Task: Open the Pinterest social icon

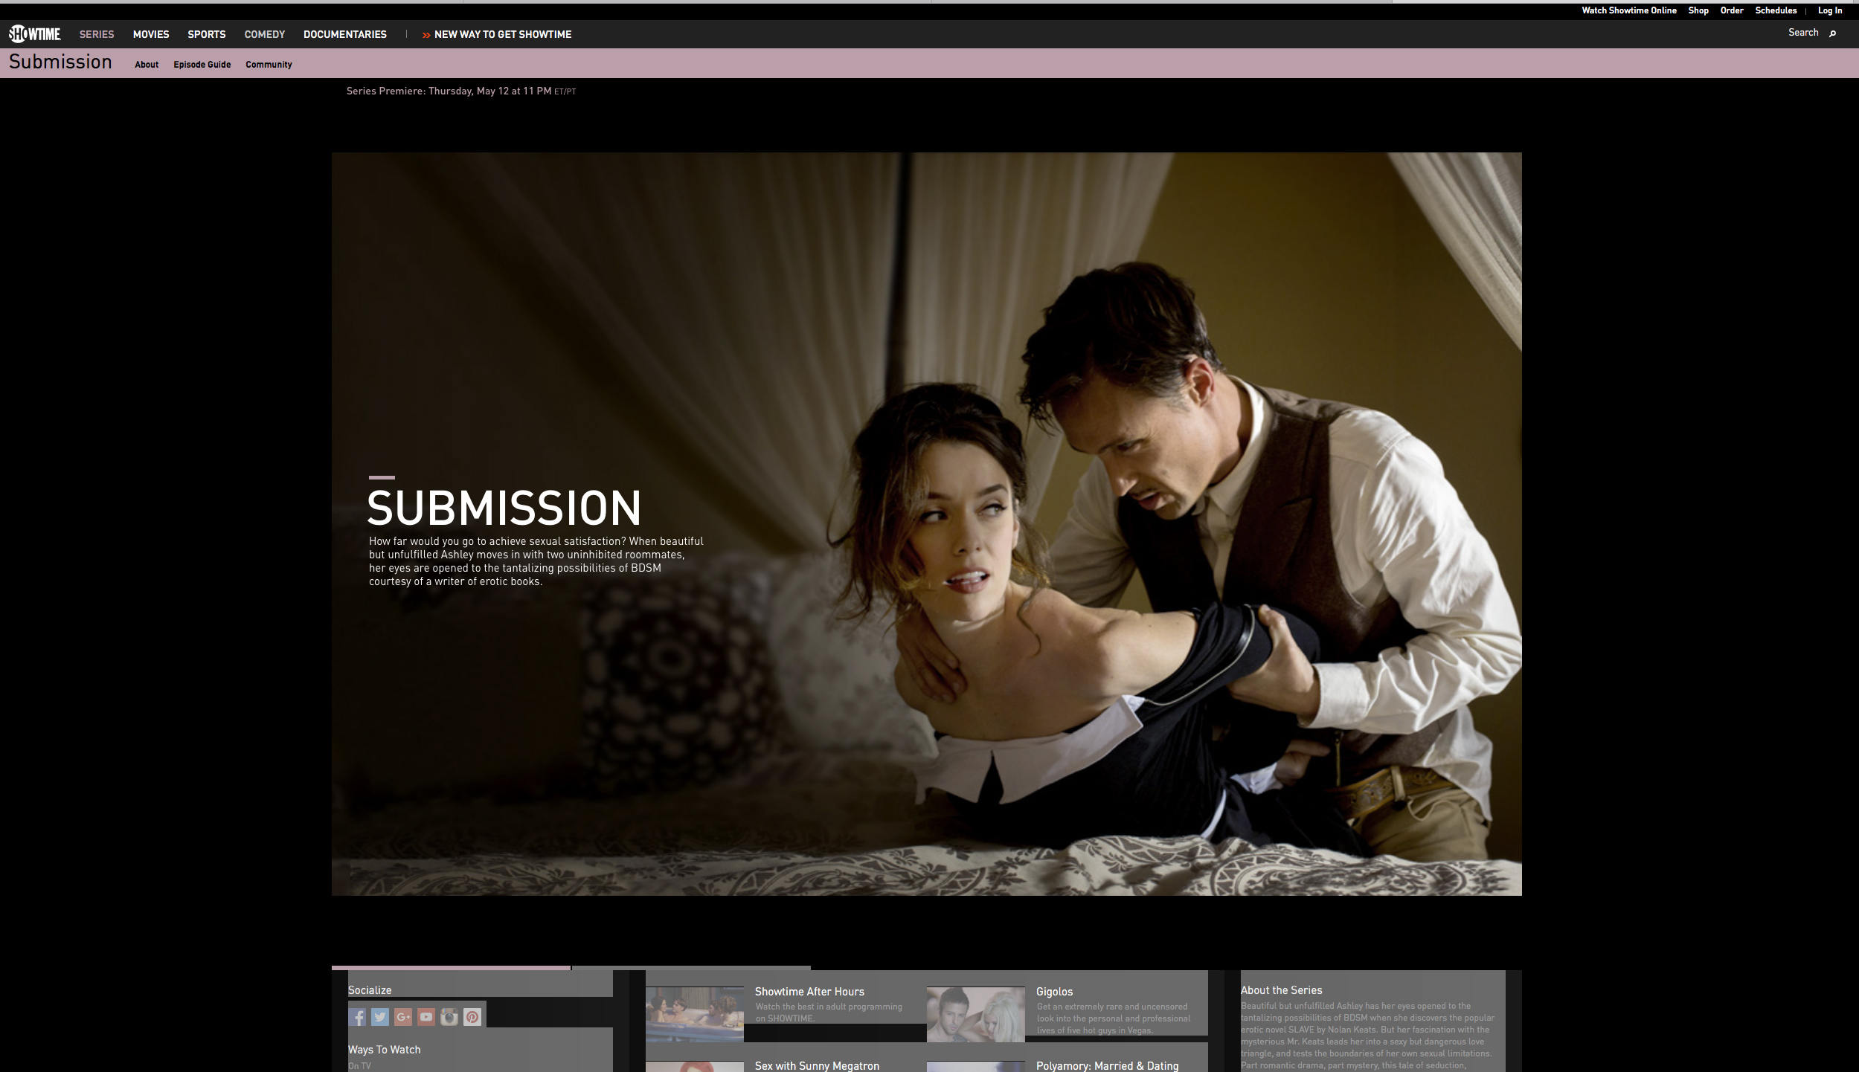Action: click(472, 1017)
